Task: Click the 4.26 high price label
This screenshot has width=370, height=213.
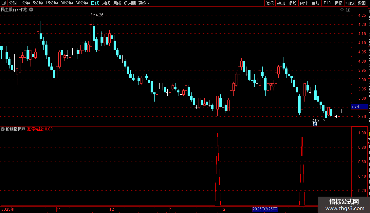Action: click(x=99, y=15)
